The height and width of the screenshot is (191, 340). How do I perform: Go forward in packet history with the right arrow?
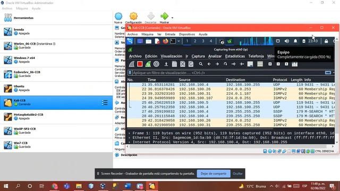(x=217, y=64)
